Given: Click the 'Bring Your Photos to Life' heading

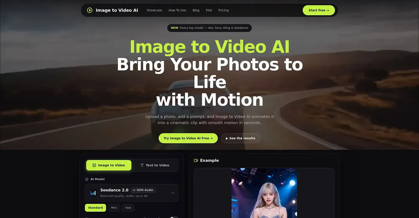Looking at the screenshot, I should point(209,73).
